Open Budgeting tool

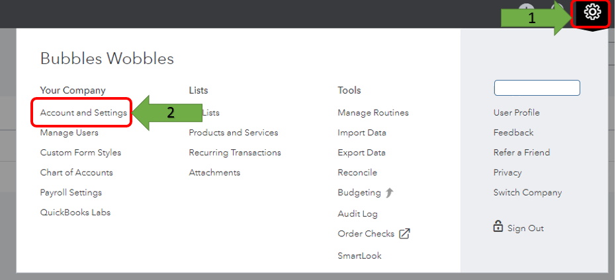pos(359,193)
